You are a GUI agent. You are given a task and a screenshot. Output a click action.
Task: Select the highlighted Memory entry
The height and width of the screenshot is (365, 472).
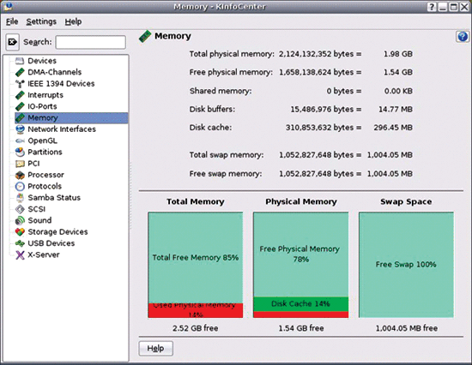coord(71,118)
